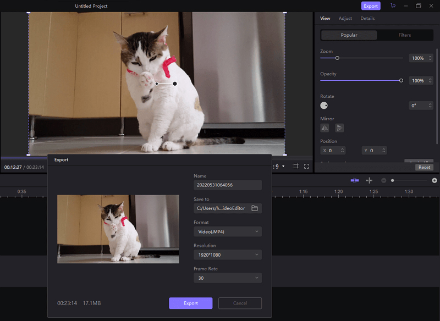Click the Name field in Export dialog

pyautogui.click(x=228, y=185)
